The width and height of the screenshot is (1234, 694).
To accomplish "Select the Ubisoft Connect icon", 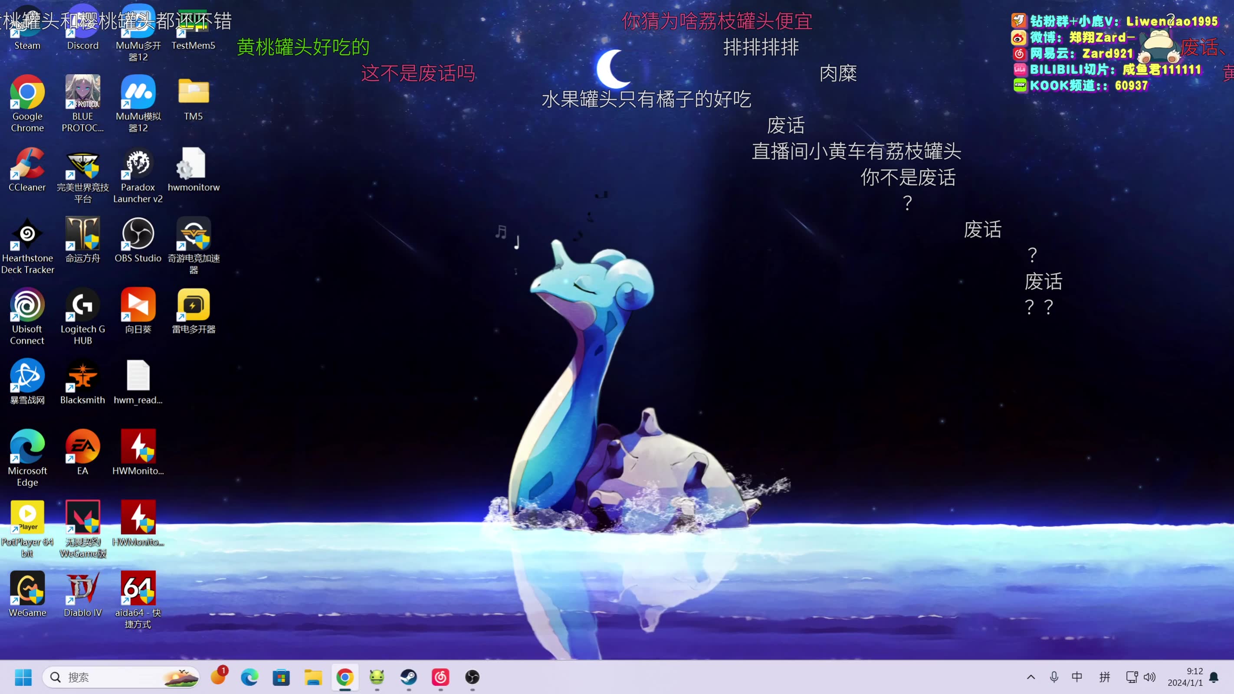I will tap(27, 316).
